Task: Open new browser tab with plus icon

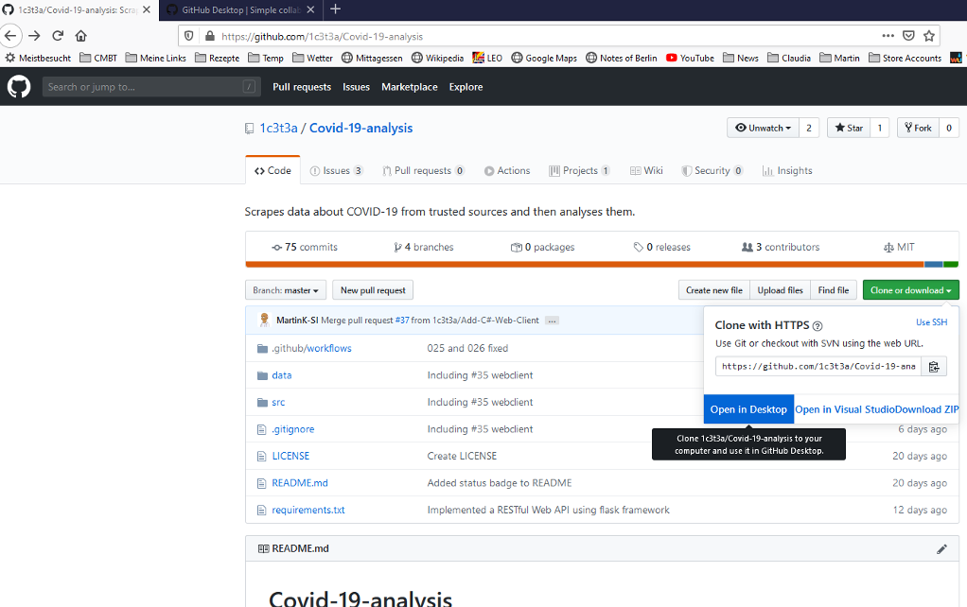Action: click(335, 9)
